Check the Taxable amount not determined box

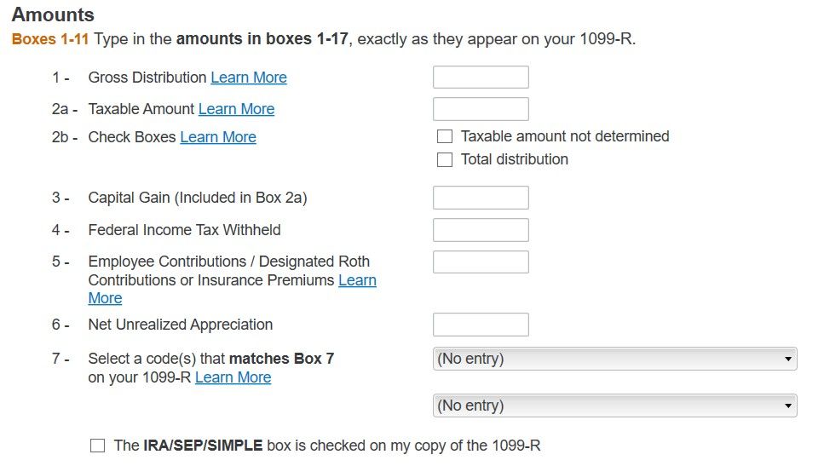(x=445, y=136)
